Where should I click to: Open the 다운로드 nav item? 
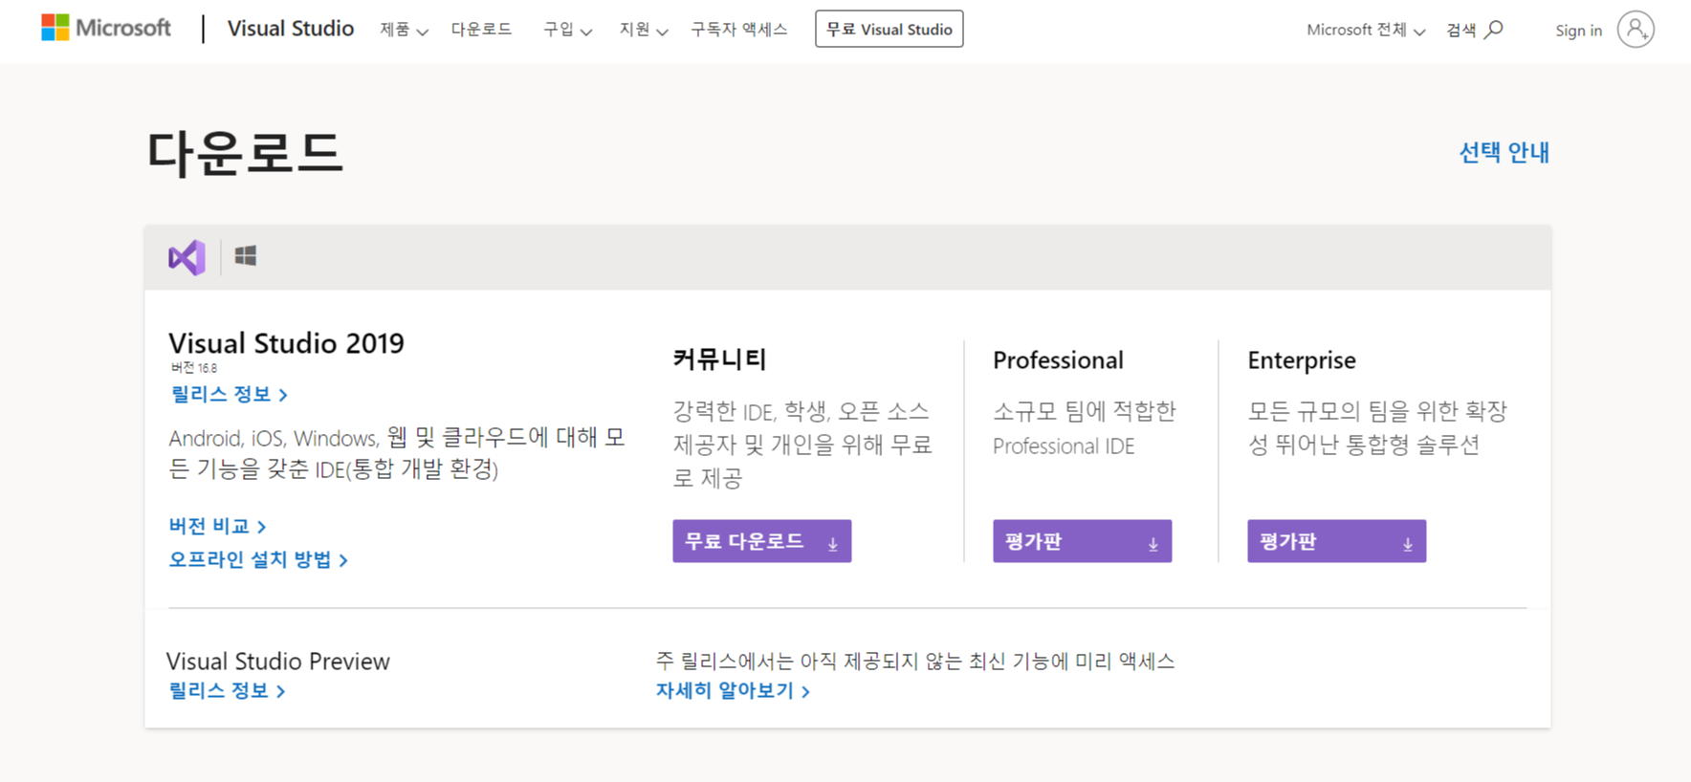[x=481, y=30]
